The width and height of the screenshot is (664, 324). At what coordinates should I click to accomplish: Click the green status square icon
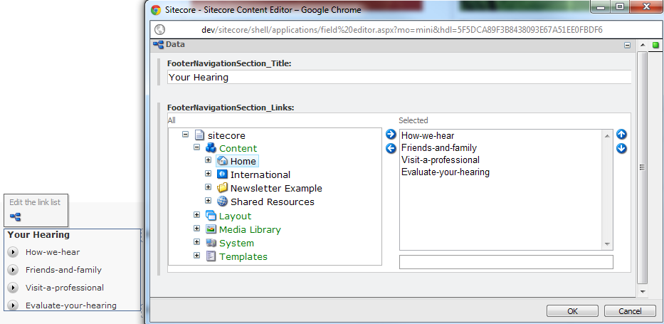click(656, 45)
